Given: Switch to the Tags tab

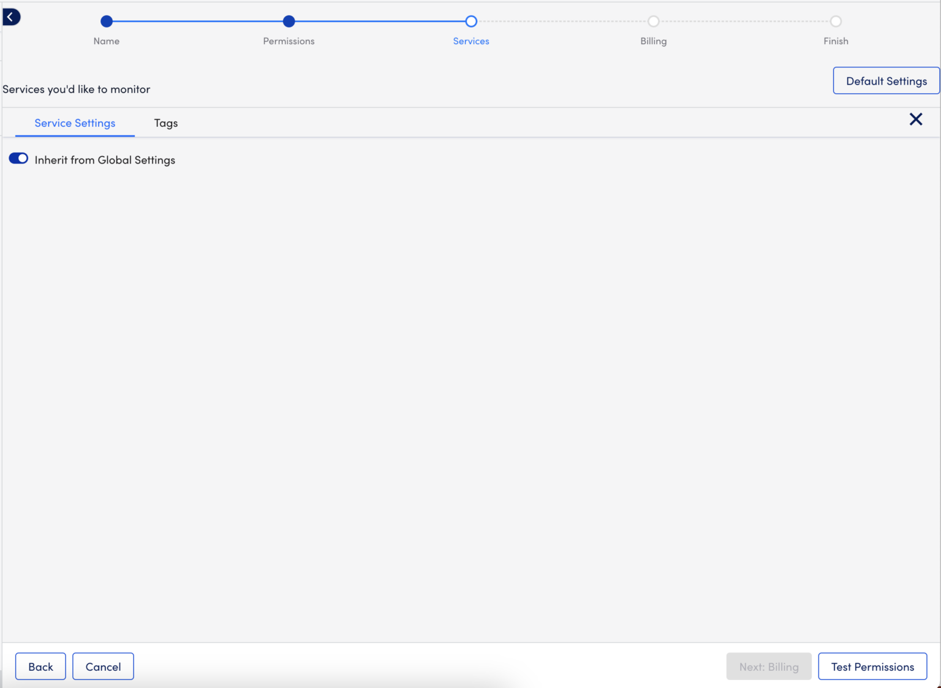Looking at the screenshot, I should tap(165, 123).
